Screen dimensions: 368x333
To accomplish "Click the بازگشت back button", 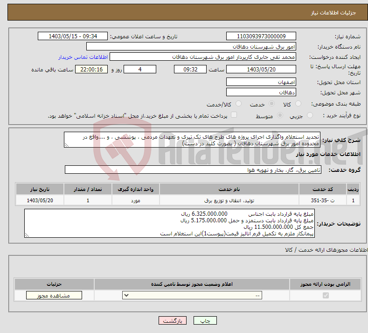I will [x=173, y=320].
